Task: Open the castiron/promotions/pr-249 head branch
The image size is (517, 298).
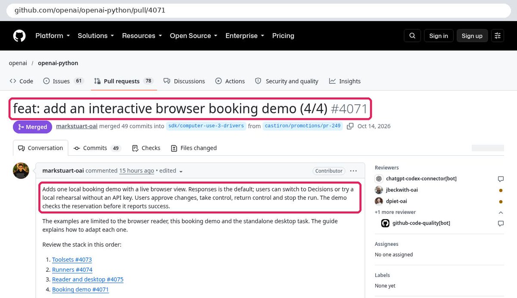Action: [303, 126]
